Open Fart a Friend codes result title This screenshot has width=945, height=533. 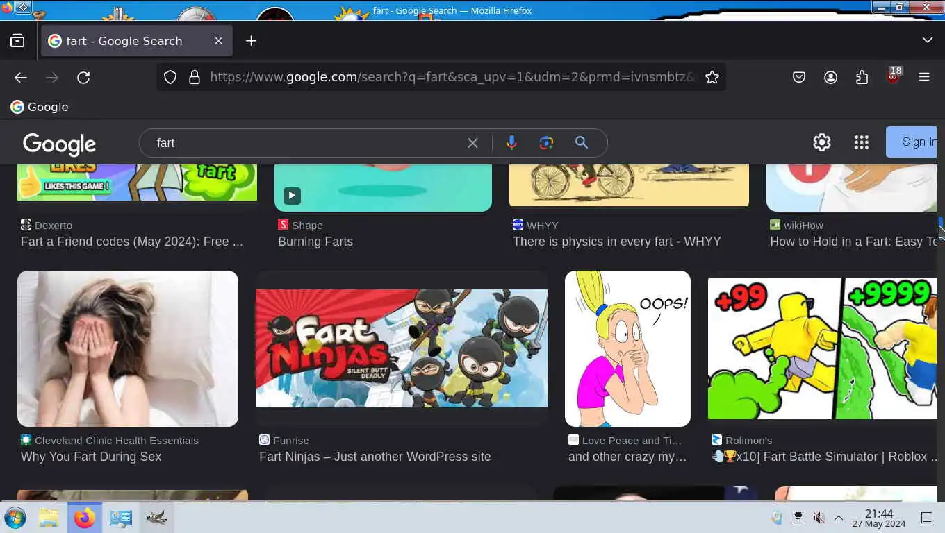(x=132, y=242)
